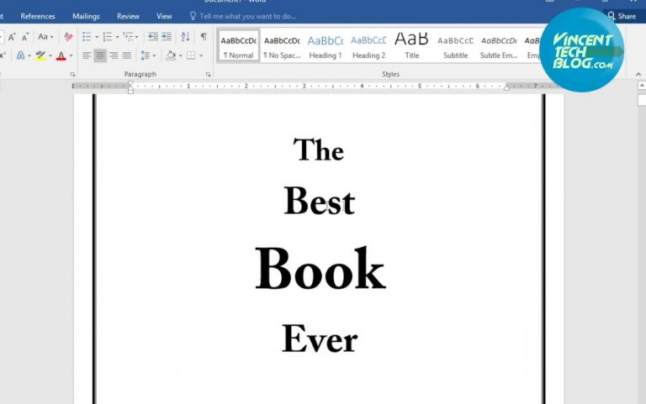This screenshot has width=646, height=404.
Task: Open the Change Case dropdown
Action: coord(45,37)
